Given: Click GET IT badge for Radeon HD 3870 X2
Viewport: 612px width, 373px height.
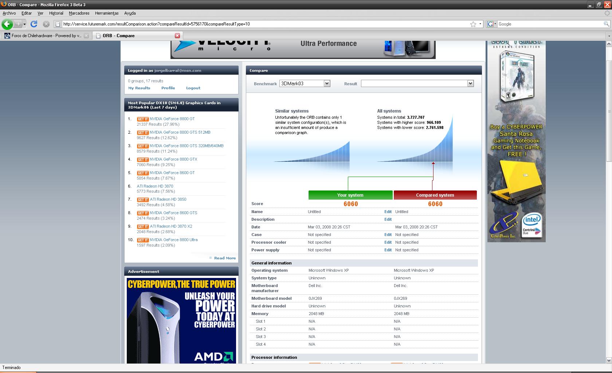Looking at the screenshot, I should click(143, 227).
